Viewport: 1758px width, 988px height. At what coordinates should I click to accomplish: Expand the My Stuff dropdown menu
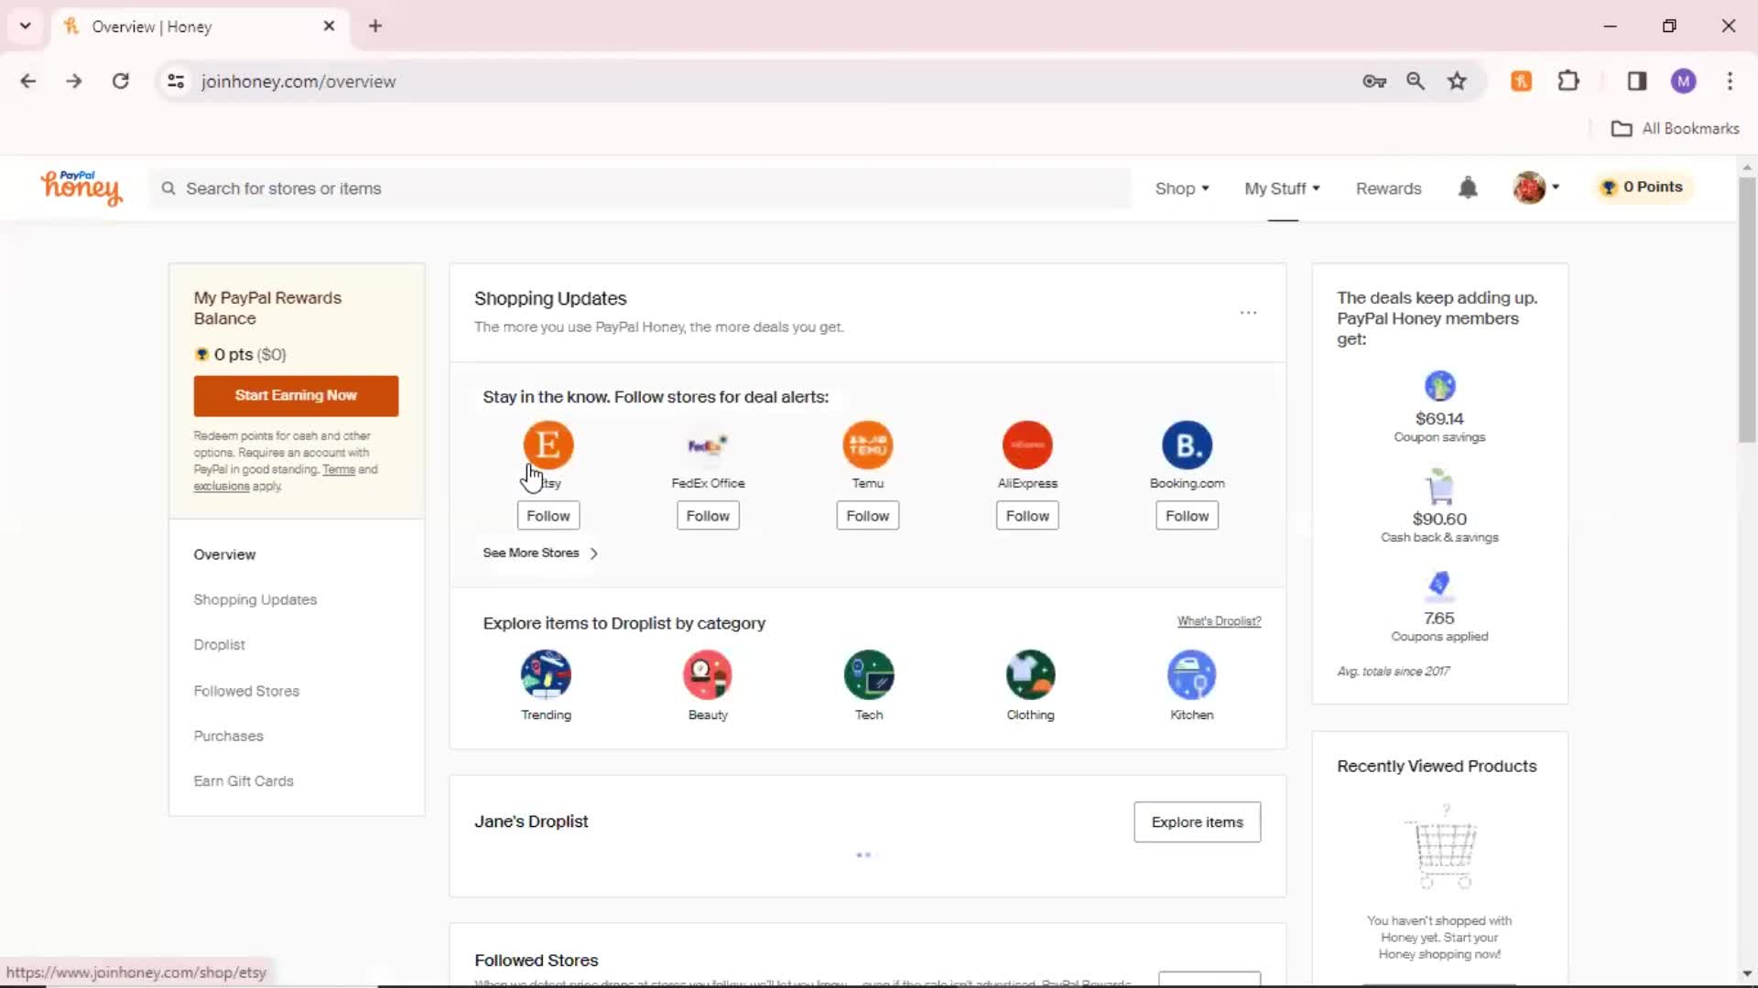coord(1282,188)
